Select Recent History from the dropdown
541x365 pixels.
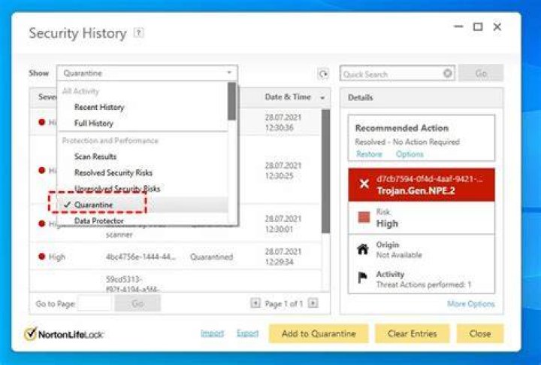(99, 107)
